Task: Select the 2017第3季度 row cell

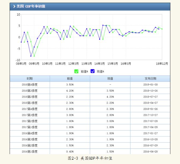Action: (30, 115)
